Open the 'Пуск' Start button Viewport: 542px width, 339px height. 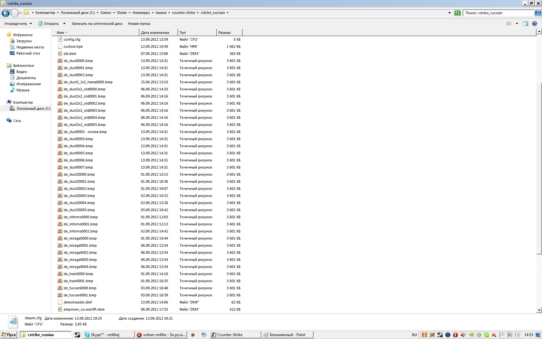pos(9,335)
